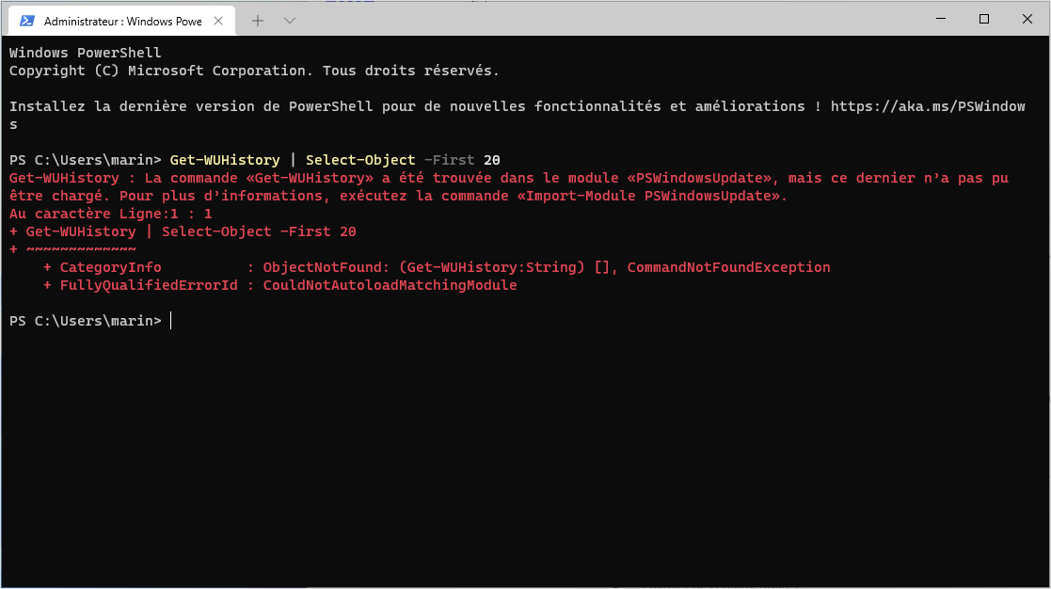
Task: Click the PowerShell icon in the tab
Action: (27, 21)
